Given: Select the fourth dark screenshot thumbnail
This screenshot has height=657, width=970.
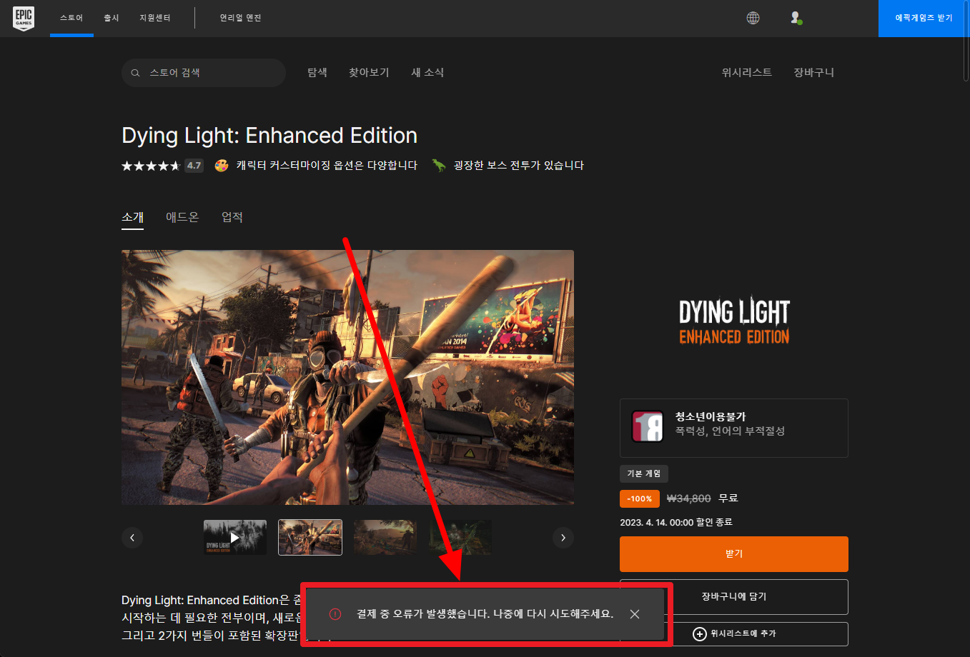Looking at the screenshot, I should 460,538.
